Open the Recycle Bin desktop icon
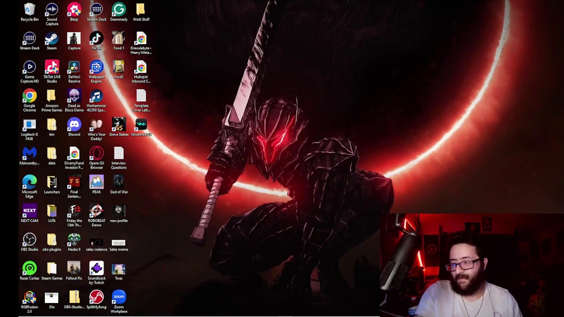The image size is (564, 317). [30, 12]
